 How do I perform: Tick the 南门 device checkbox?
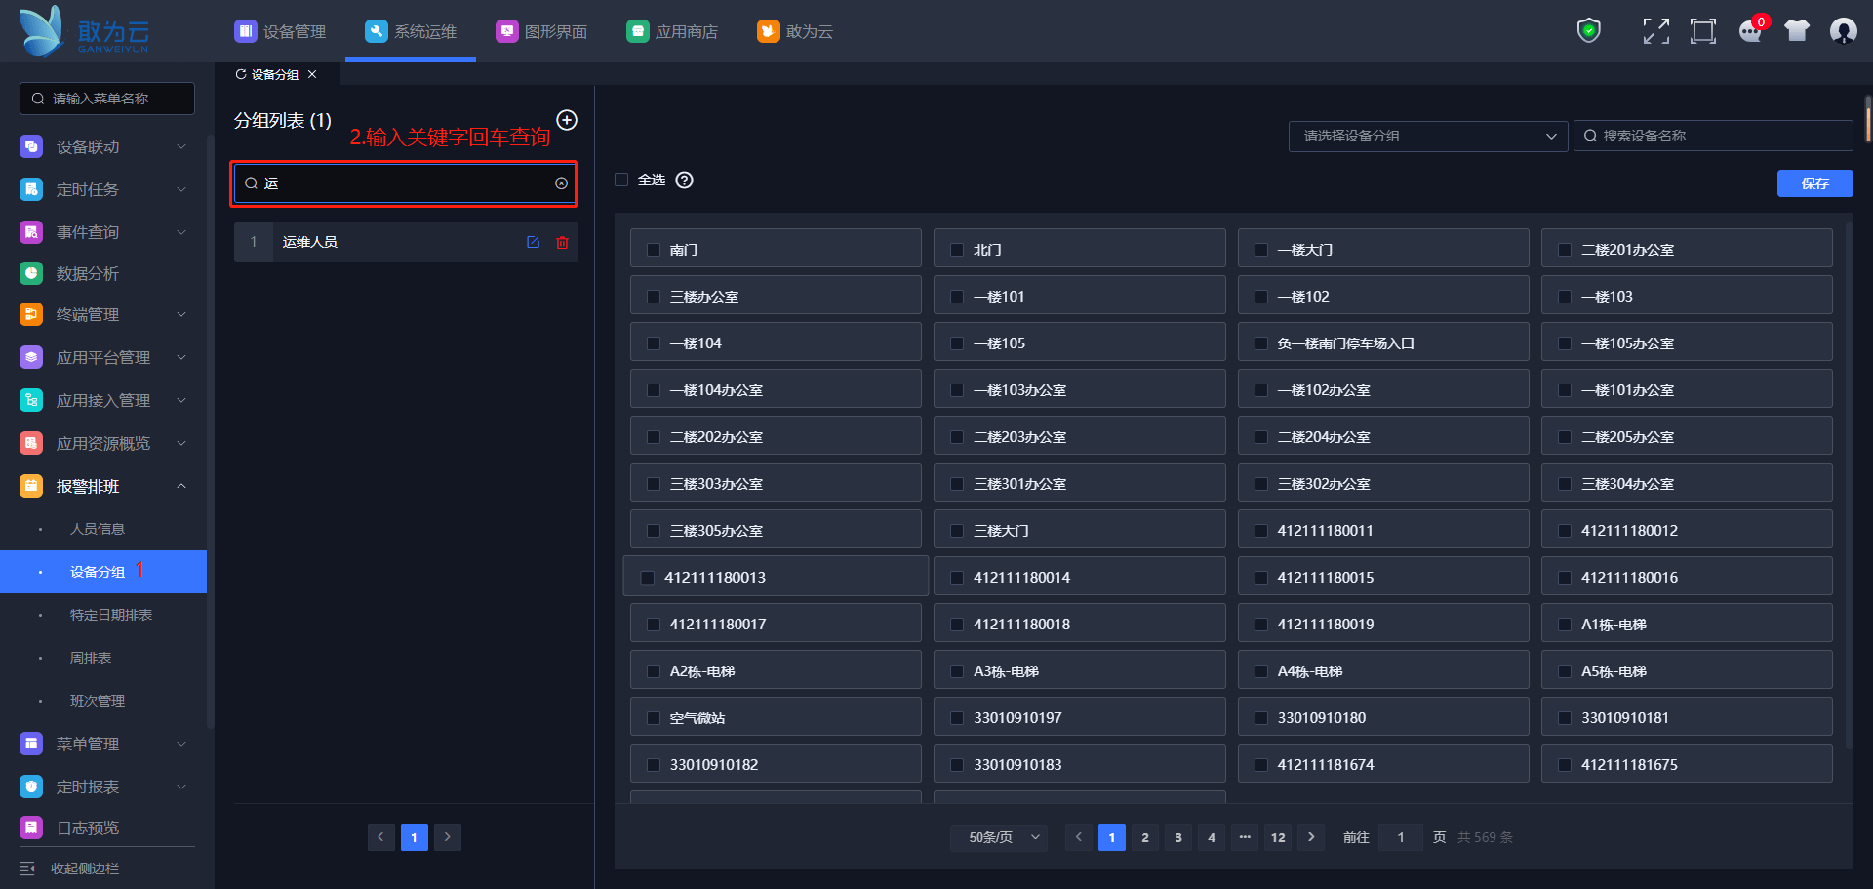[654, 250]
